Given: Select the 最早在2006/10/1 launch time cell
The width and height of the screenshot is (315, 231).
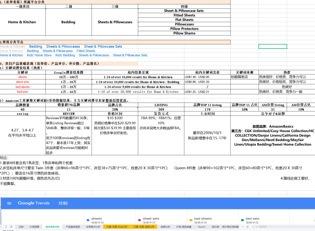Looking at the screenshot, I should [207, 135].
